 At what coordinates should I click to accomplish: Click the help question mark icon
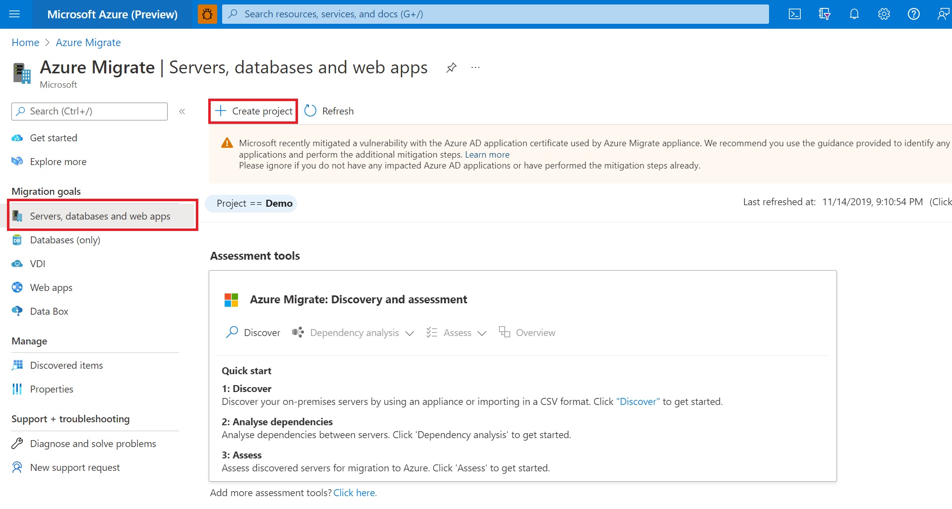click(x=913, y=14)
